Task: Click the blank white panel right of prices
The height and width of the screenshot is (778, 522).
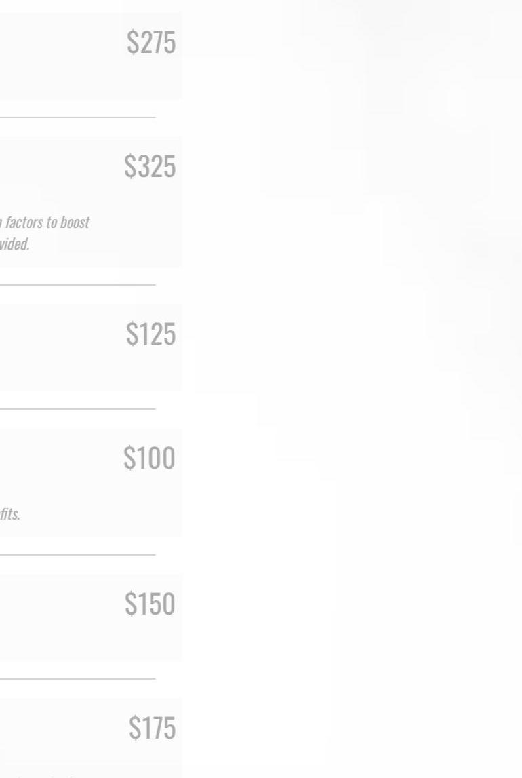Action: coord(353,407)
